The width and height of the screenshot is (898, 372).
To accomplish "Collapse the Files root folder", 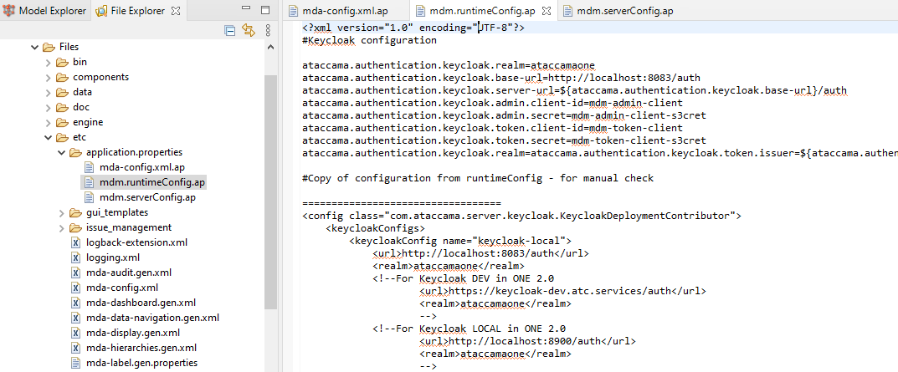I will [34, 47].
